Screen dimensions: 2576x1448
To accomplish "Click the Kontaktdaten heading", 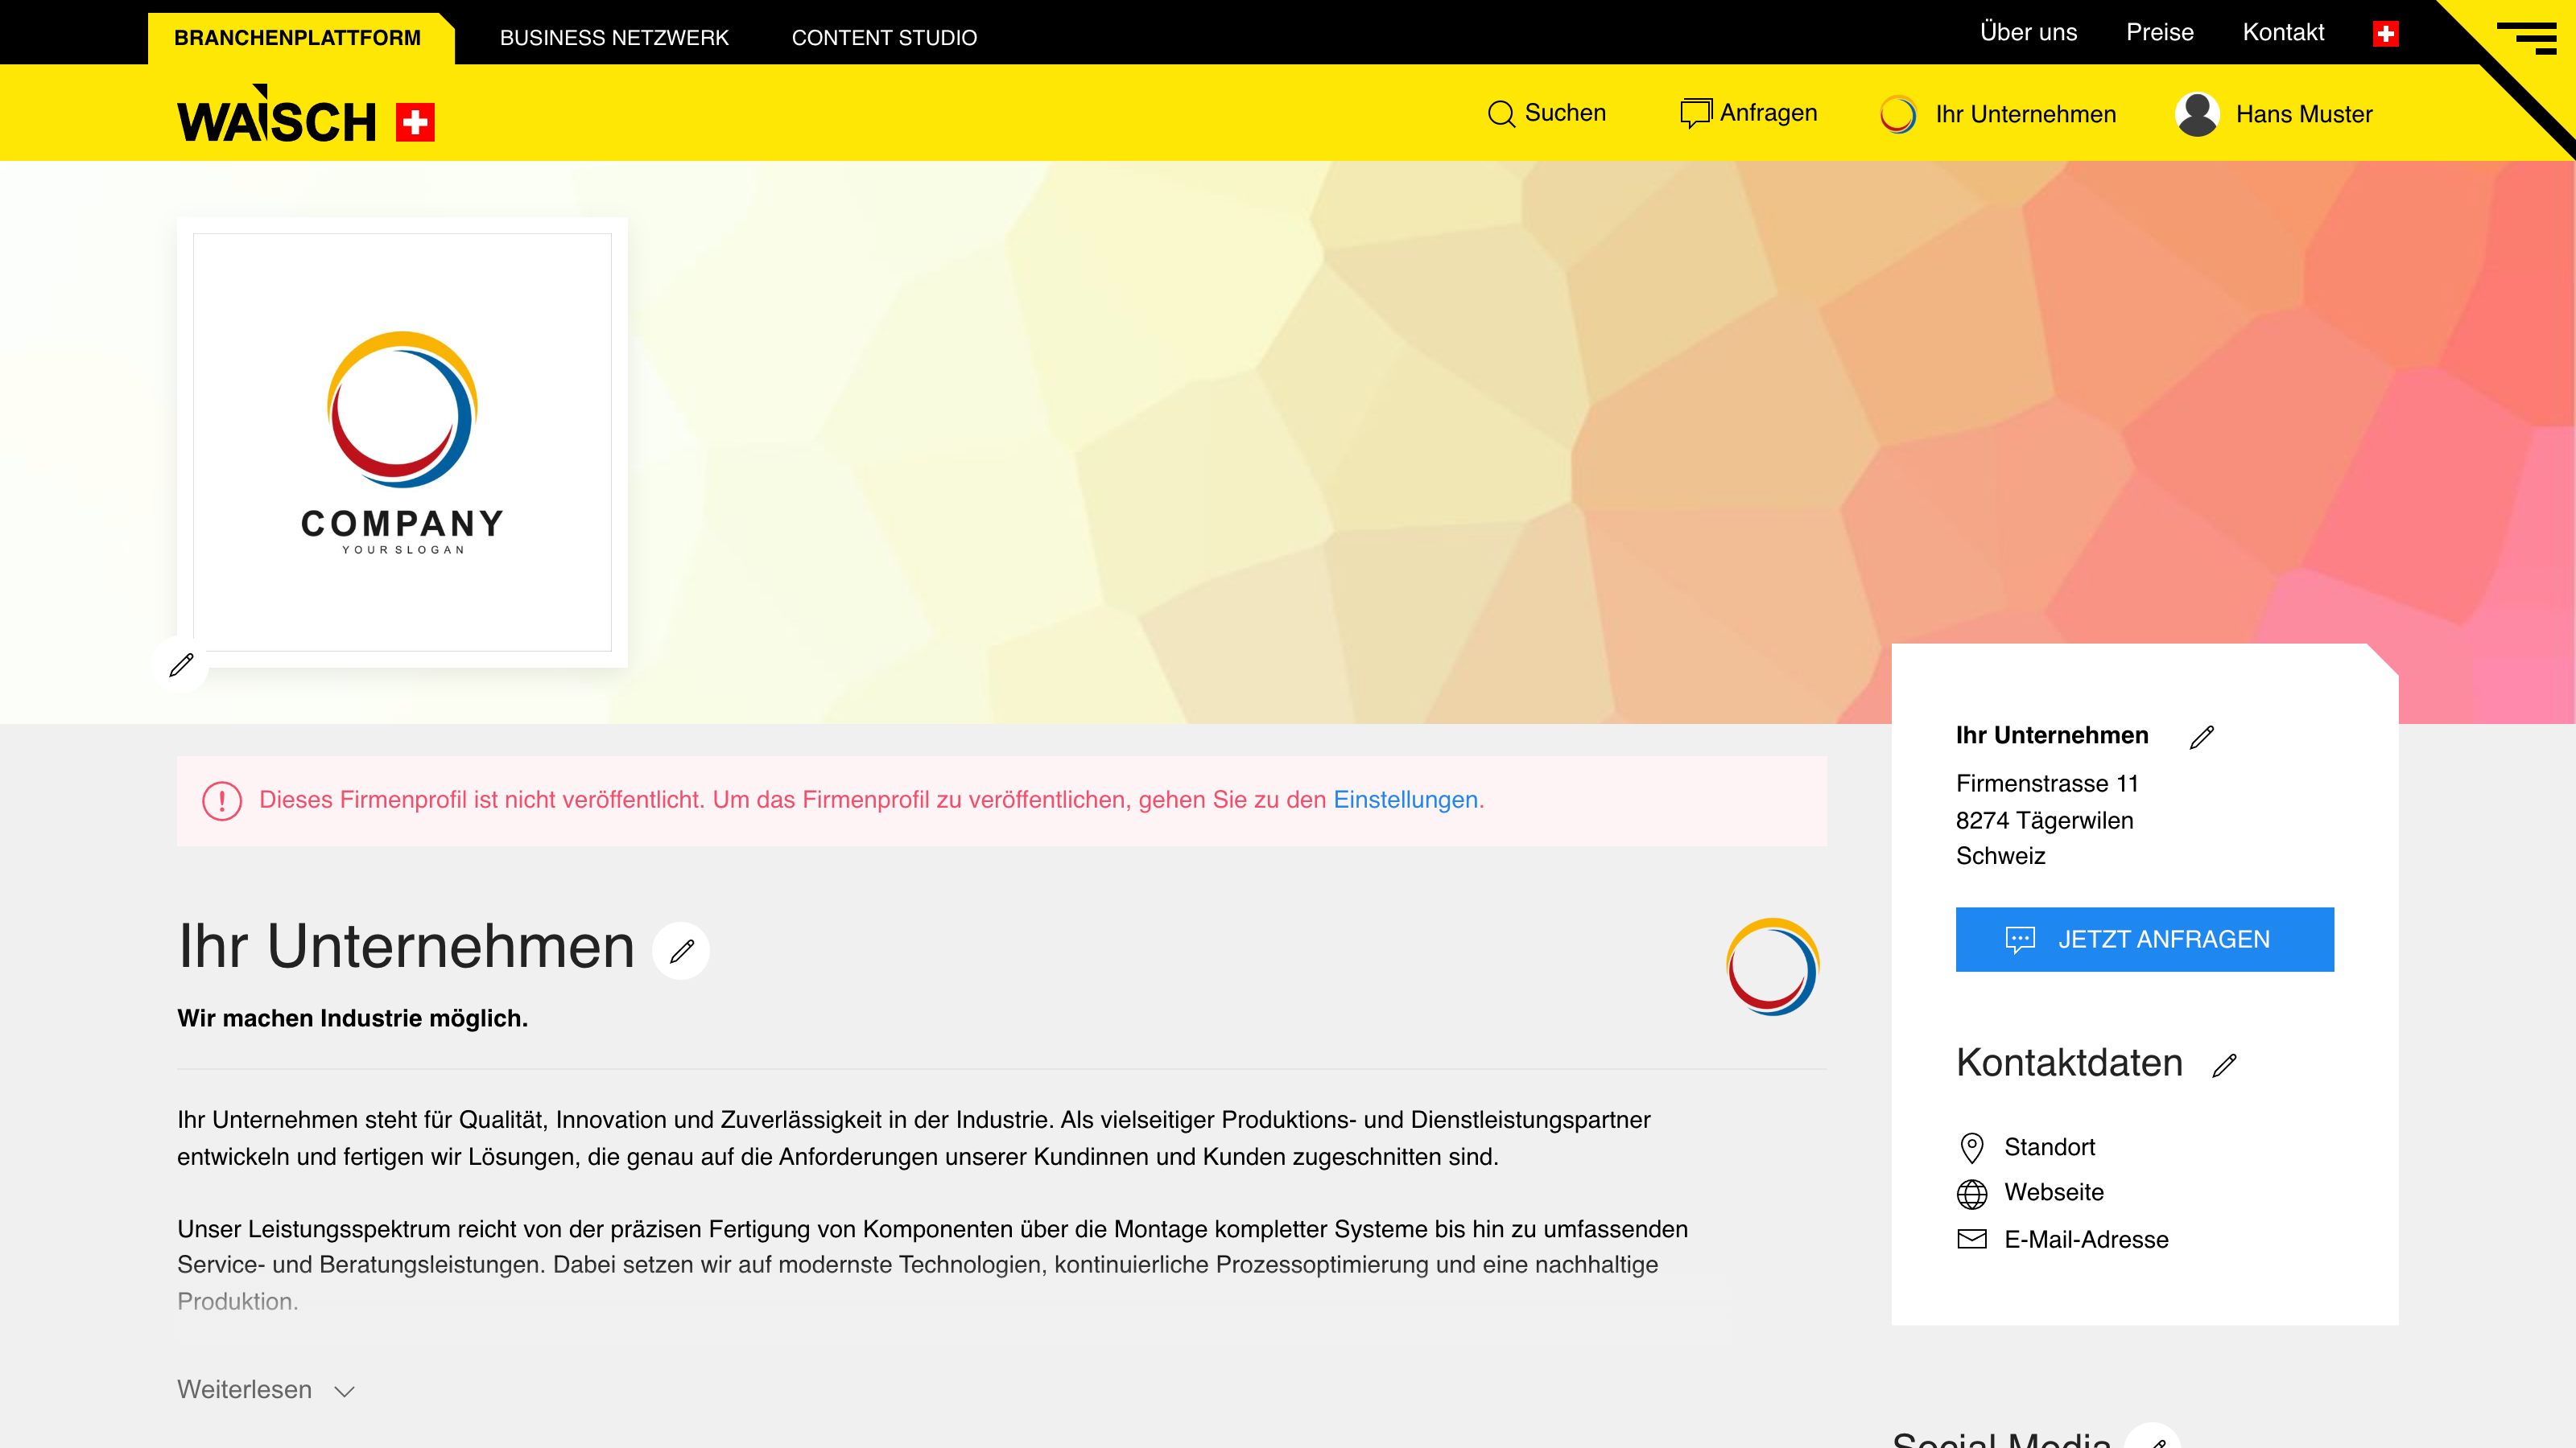I will click(2069, 1062).
